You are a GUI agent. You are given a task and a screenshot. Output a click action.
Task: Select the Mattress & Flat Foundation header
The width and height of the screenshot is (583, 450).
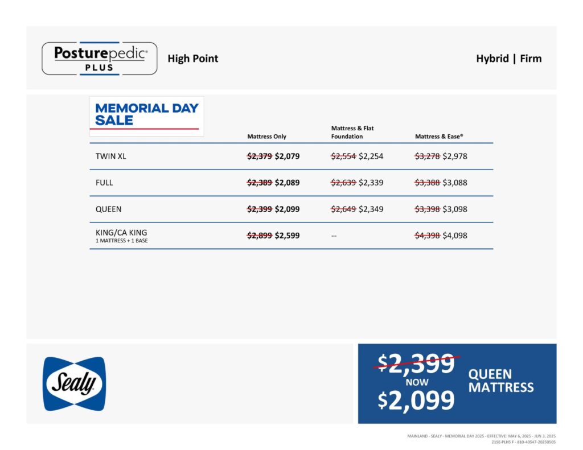tap(352, 133)
